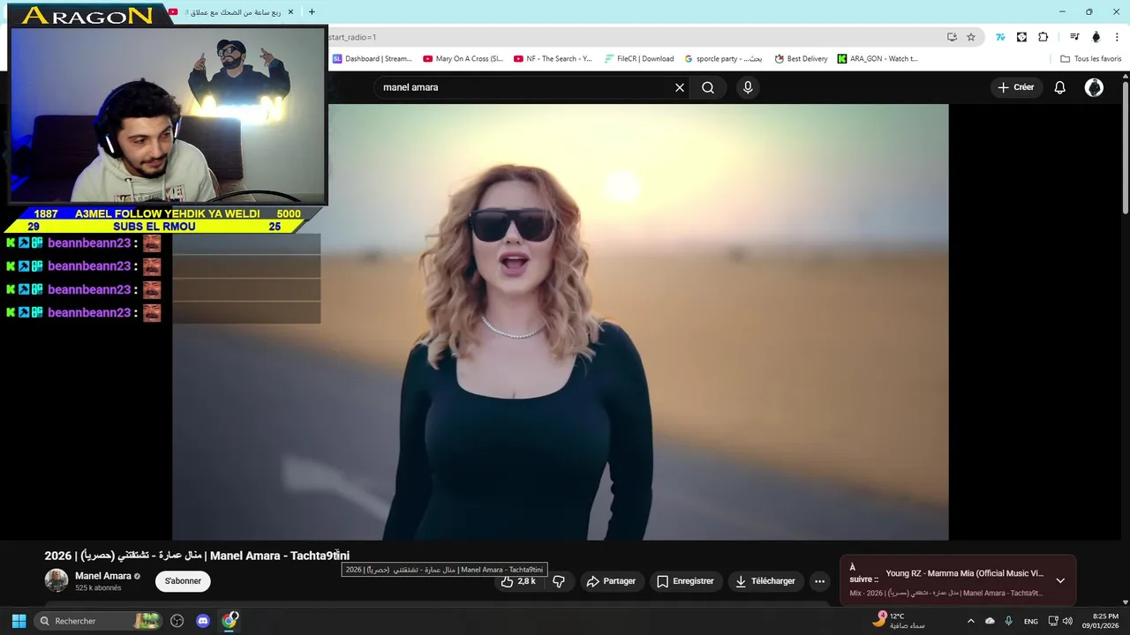Click the Partager share button
Viewport: 1130px width, 635px height.
click(x=611, y=581)
